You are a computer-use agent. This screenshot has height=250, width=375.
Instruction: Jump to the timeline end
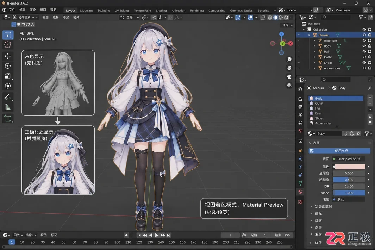pyautogui.click(x=169, y=235)
